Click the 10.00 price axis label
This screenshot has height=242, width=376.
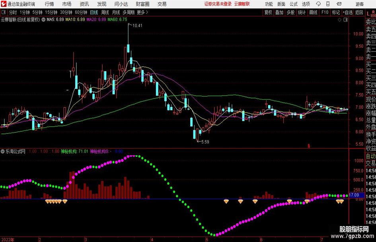tap(358, 34)
